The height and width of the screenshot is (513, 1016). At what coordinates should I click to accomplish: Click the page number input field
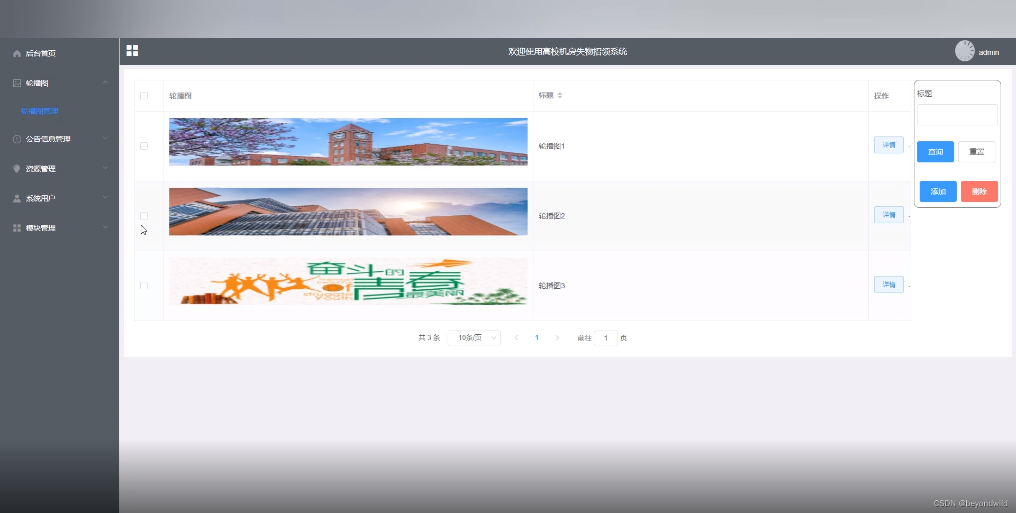[606, 337]
